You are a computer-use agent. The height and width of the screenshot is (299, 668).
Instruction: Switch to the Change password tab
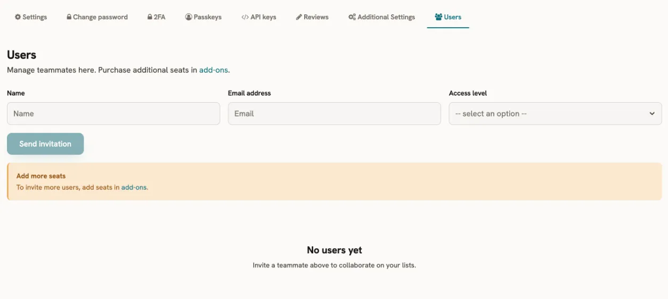point(100,17)
